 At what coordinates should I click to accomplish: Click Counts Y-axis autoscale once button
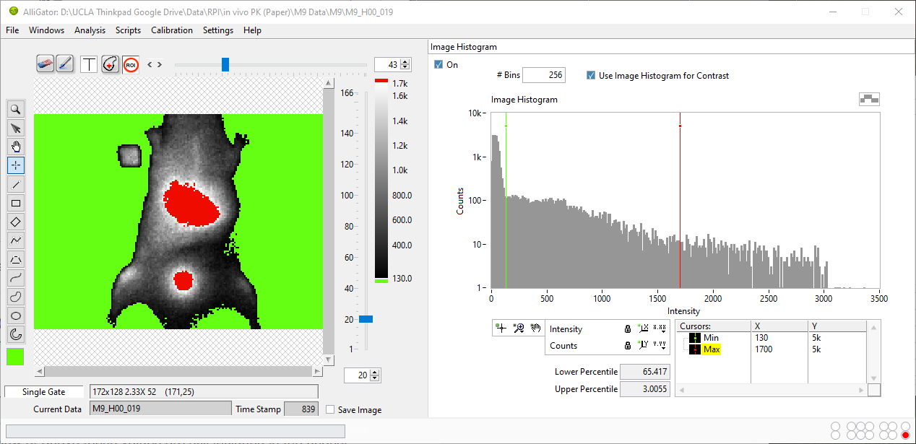pyautogui.click(x=643, y=345)
